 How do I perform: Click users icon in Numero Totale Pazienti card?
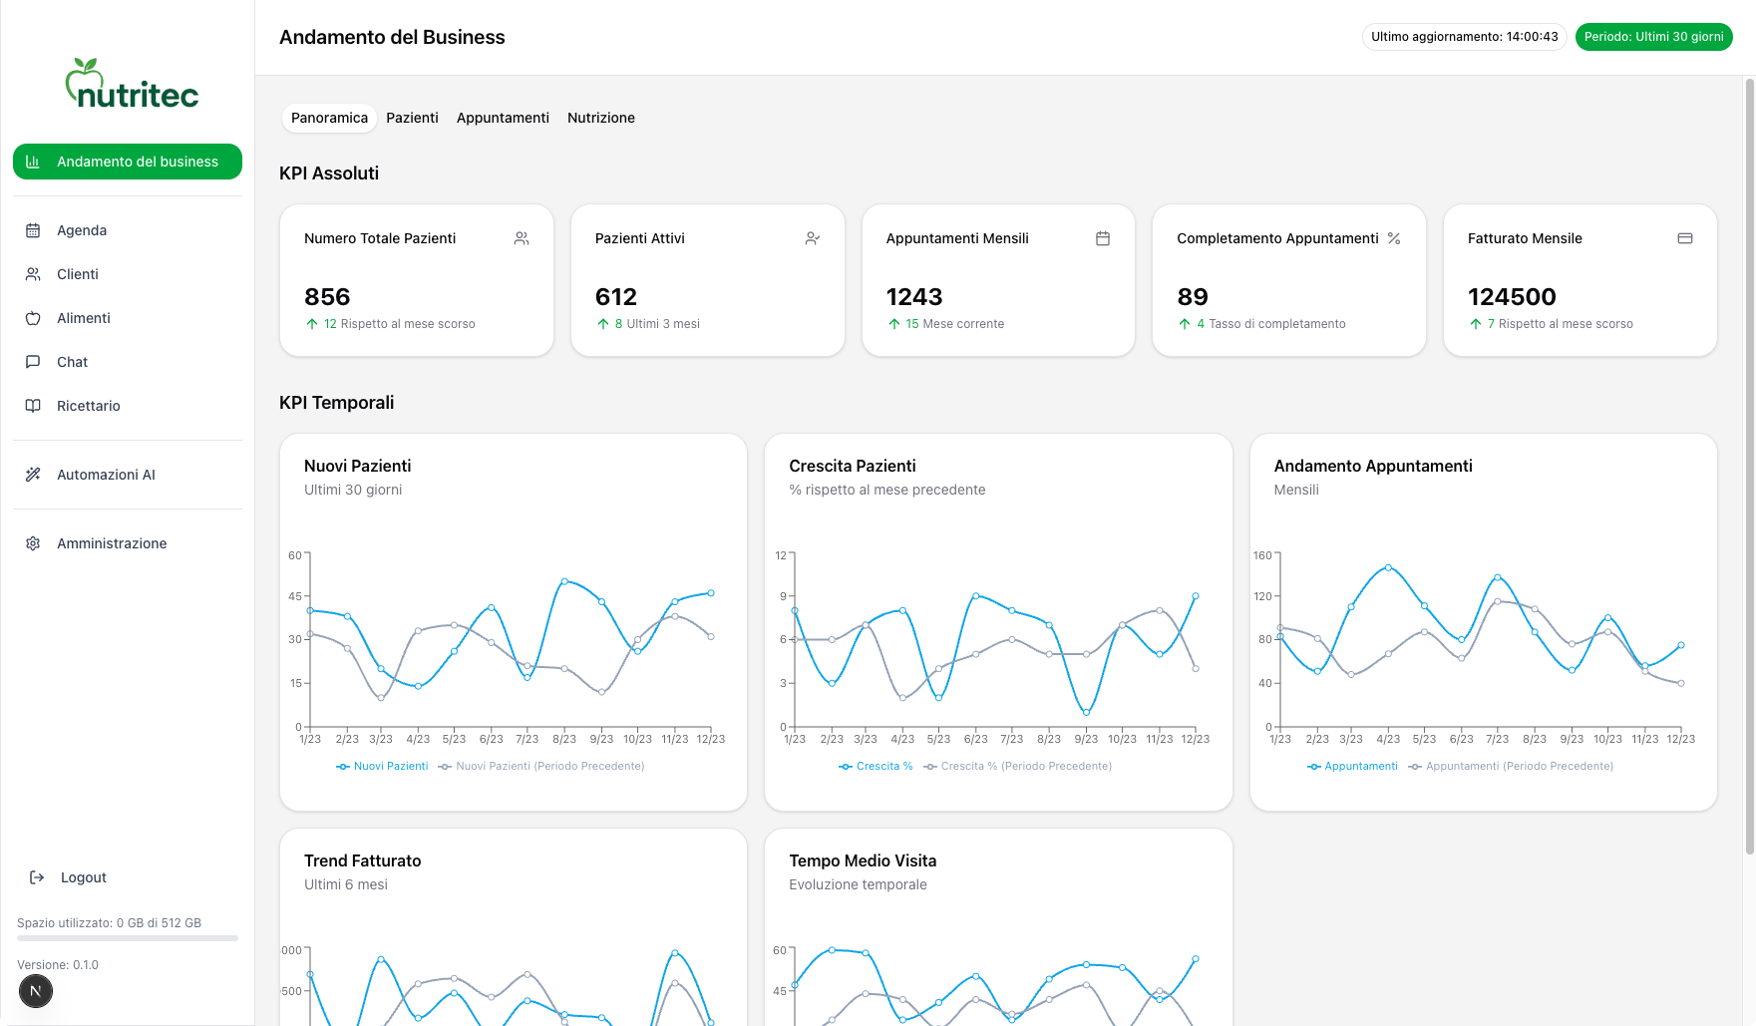[x=522, y=238]
